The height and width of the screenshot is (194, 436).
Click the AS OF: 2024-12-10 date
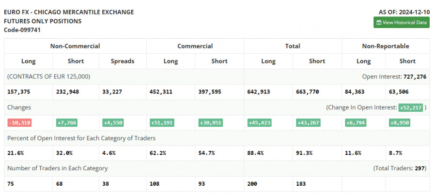[x=404, y=12]
